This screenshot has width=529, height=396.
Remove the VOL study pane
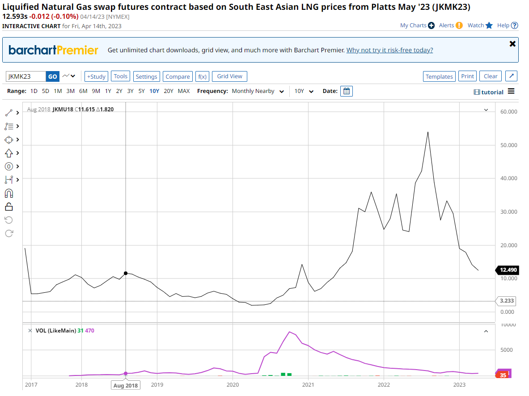click(x=30, y=331)
